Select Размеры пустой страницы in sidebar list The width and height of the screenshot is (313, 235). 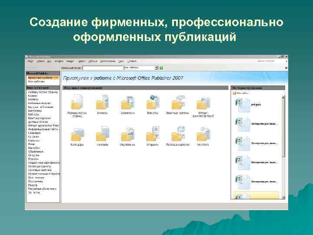tap(43, 92)
